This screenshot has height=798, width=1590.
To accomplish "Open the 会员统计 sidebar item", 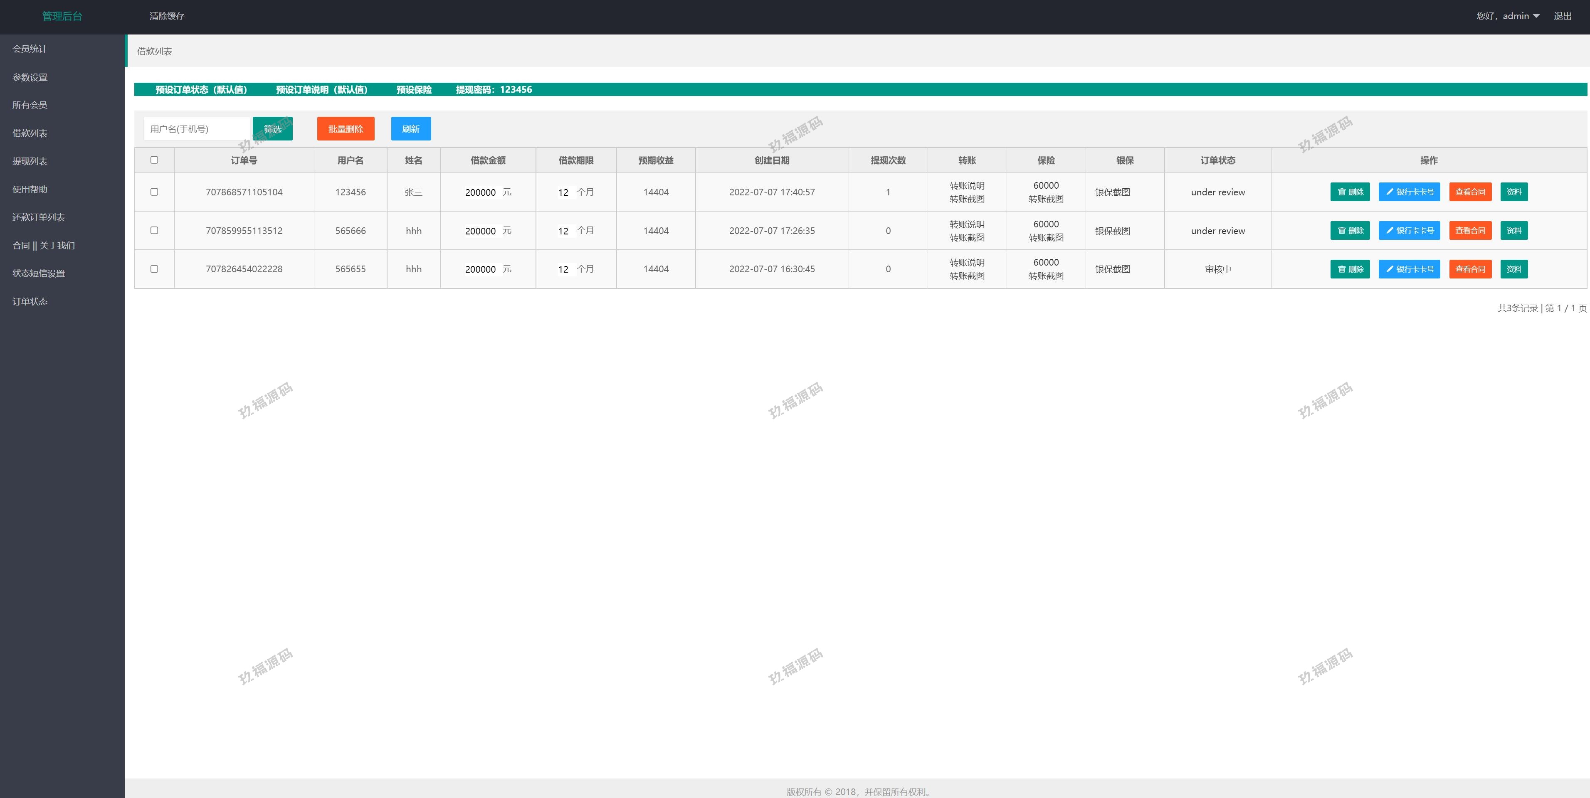I will point(30,49).
